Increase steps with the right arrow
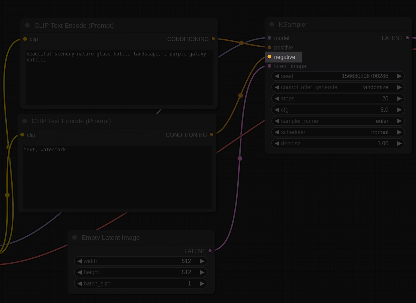 [399, 98]
